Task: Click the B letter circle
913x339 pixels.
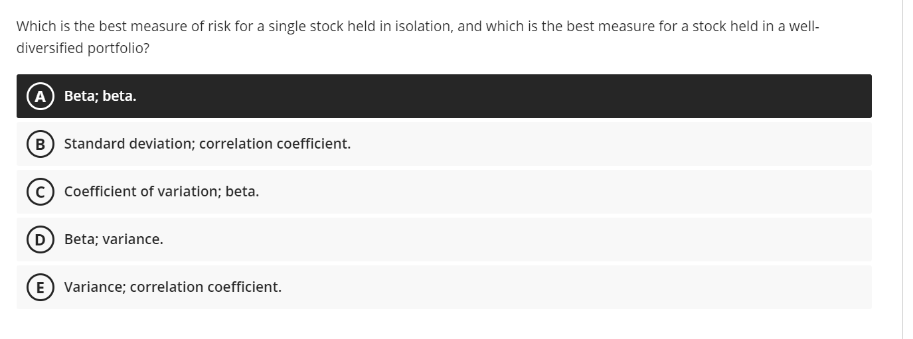Action: tap(41, 144)
